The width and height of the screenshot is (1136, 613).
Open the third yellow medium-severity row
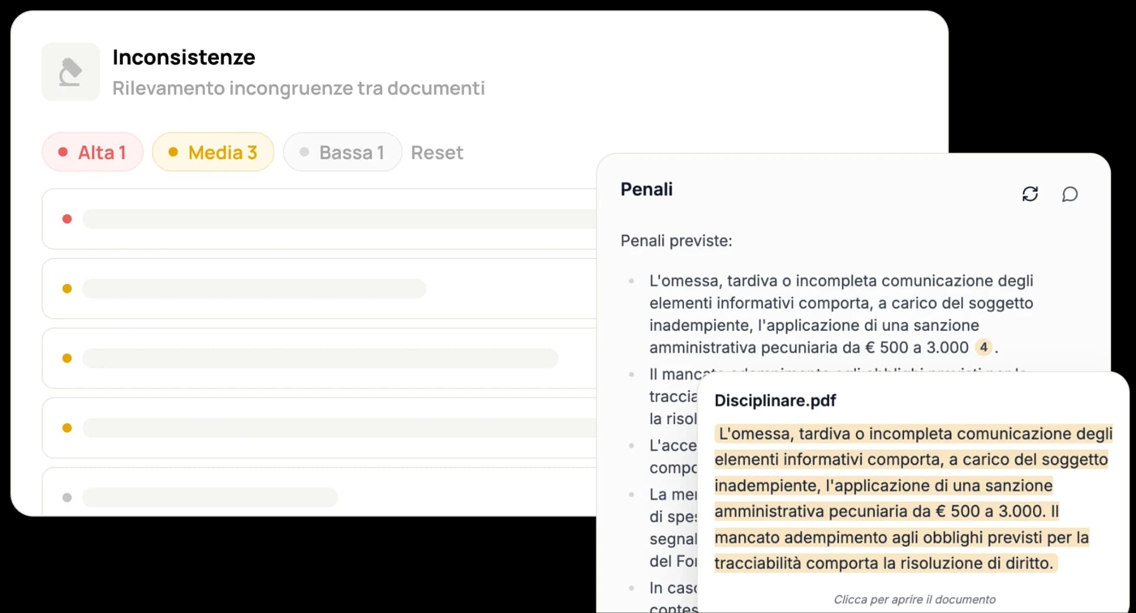[319, 428]
